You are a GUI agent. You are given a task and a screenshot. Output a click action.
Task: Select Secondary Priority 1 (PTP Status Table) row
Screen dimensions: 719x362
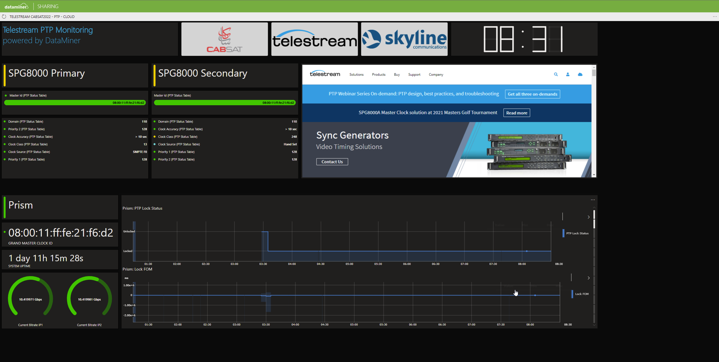click(x=225, y=152)
